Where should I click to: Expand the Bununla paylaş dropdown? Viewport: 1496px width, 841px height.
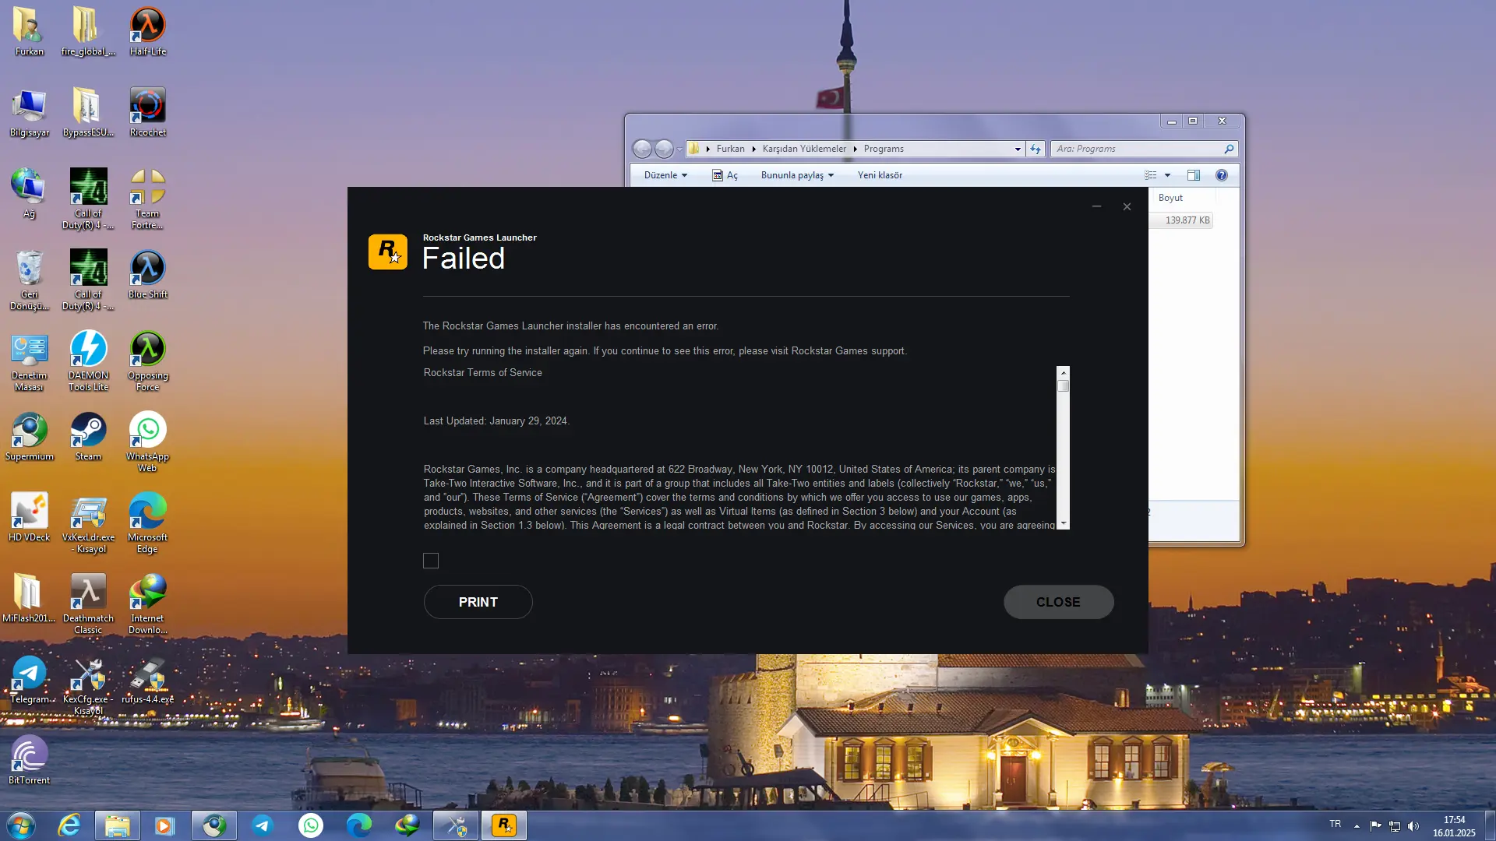(797, 175)
